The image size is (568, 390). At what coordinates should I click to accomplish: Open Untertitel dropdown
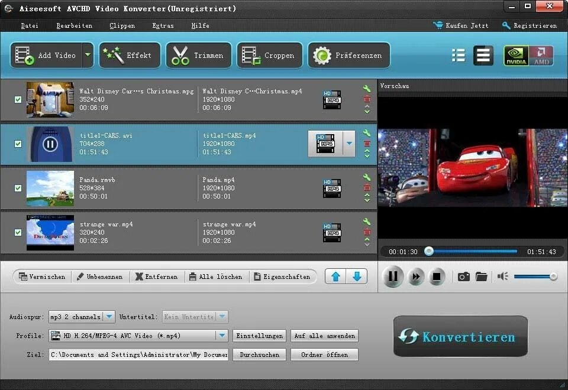pos(195,317)
